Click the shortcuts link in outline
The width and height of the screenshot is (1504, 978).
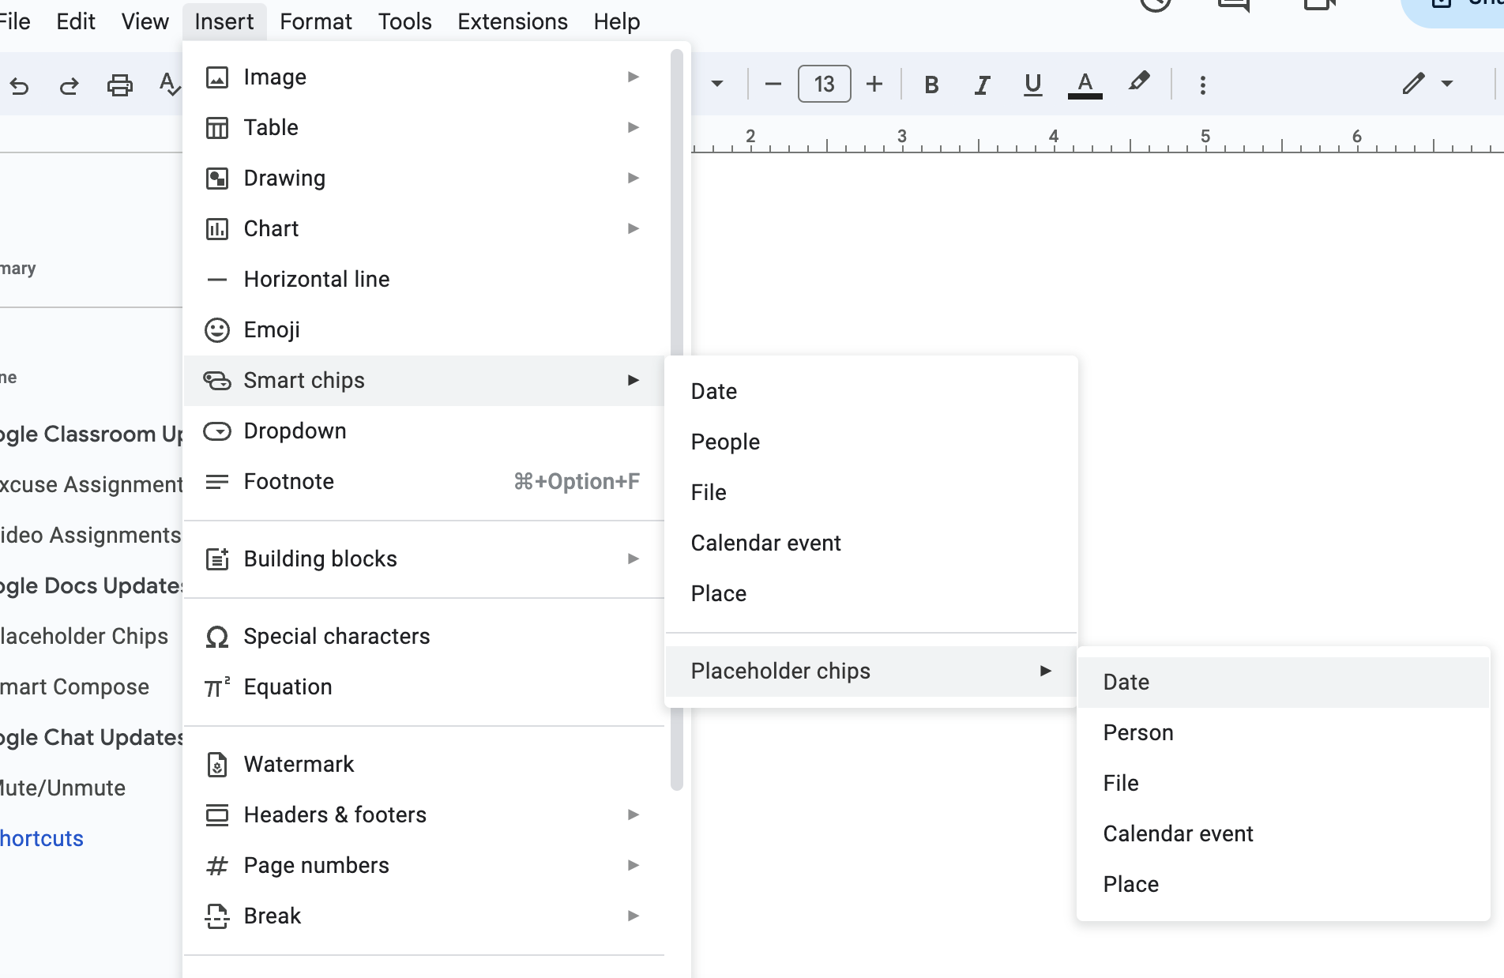42,839
